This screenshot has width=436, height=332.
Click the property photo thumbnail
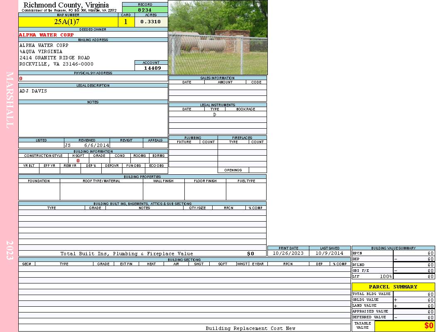[218, 37]
